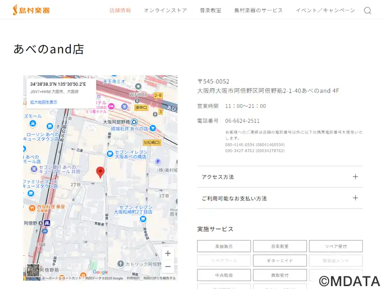Click the リペア受付 service button
The height and width of the screenshot is (289, 386).
(x=336, y=246)
